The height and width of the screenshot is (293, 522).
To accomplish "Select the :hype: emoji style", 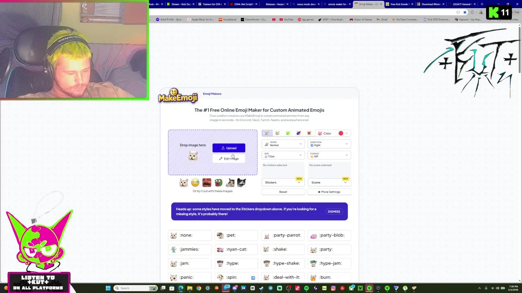I will 236,263.
